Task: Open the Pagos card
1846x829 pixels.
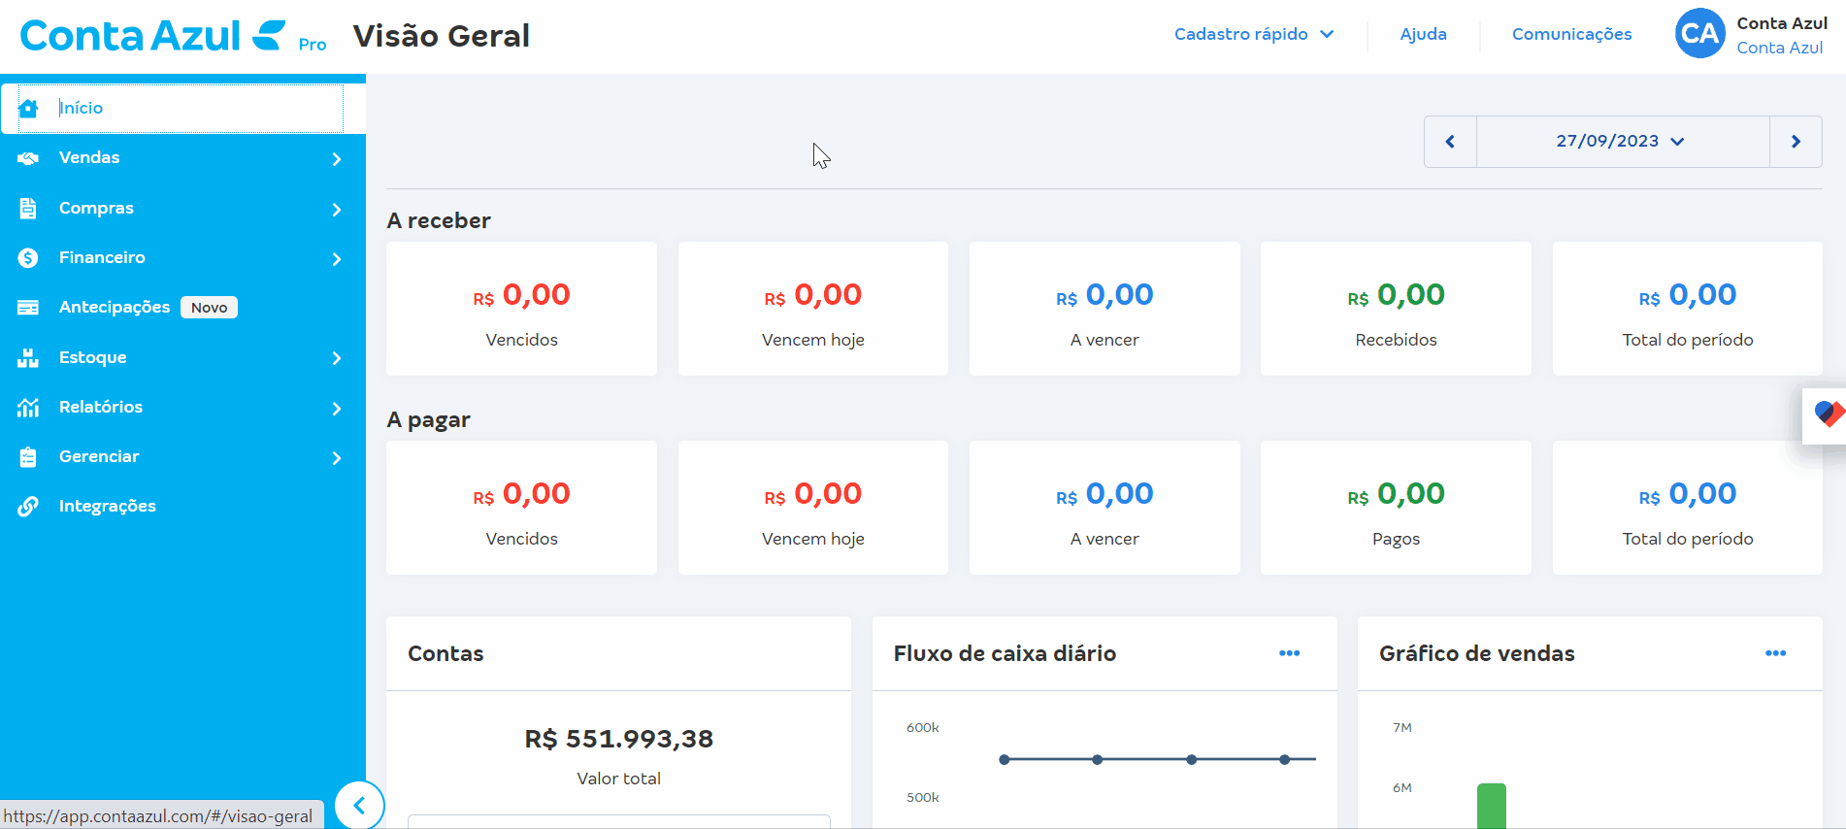Action: 1396,508
